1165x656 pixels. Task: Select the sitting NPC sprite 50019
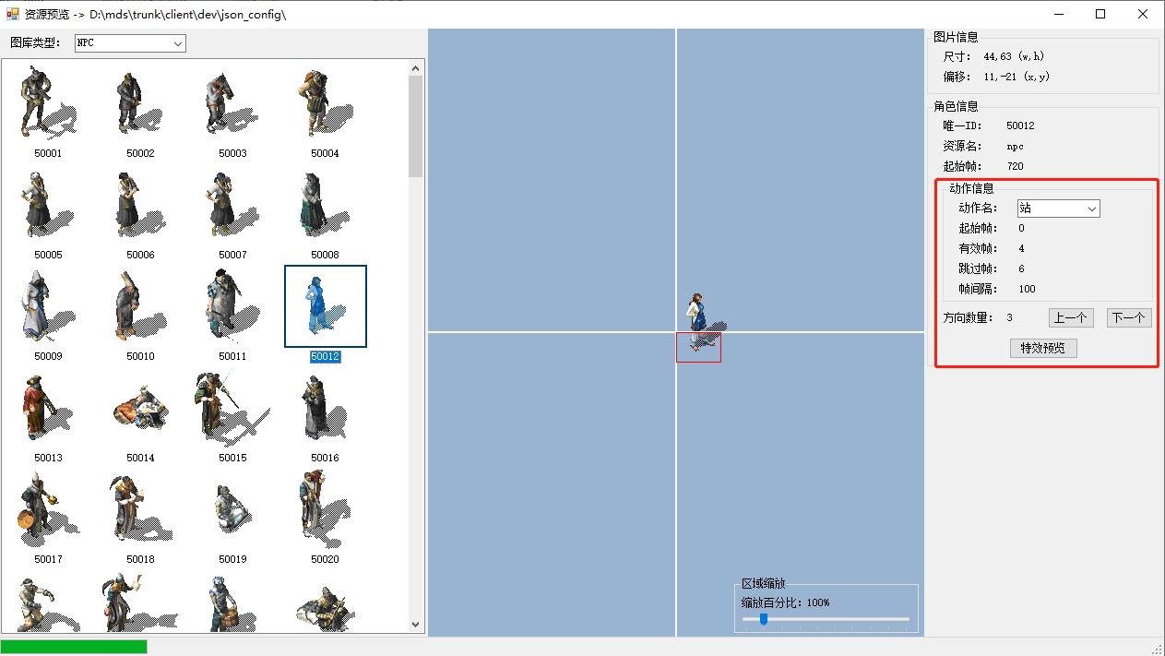[232, 512]
